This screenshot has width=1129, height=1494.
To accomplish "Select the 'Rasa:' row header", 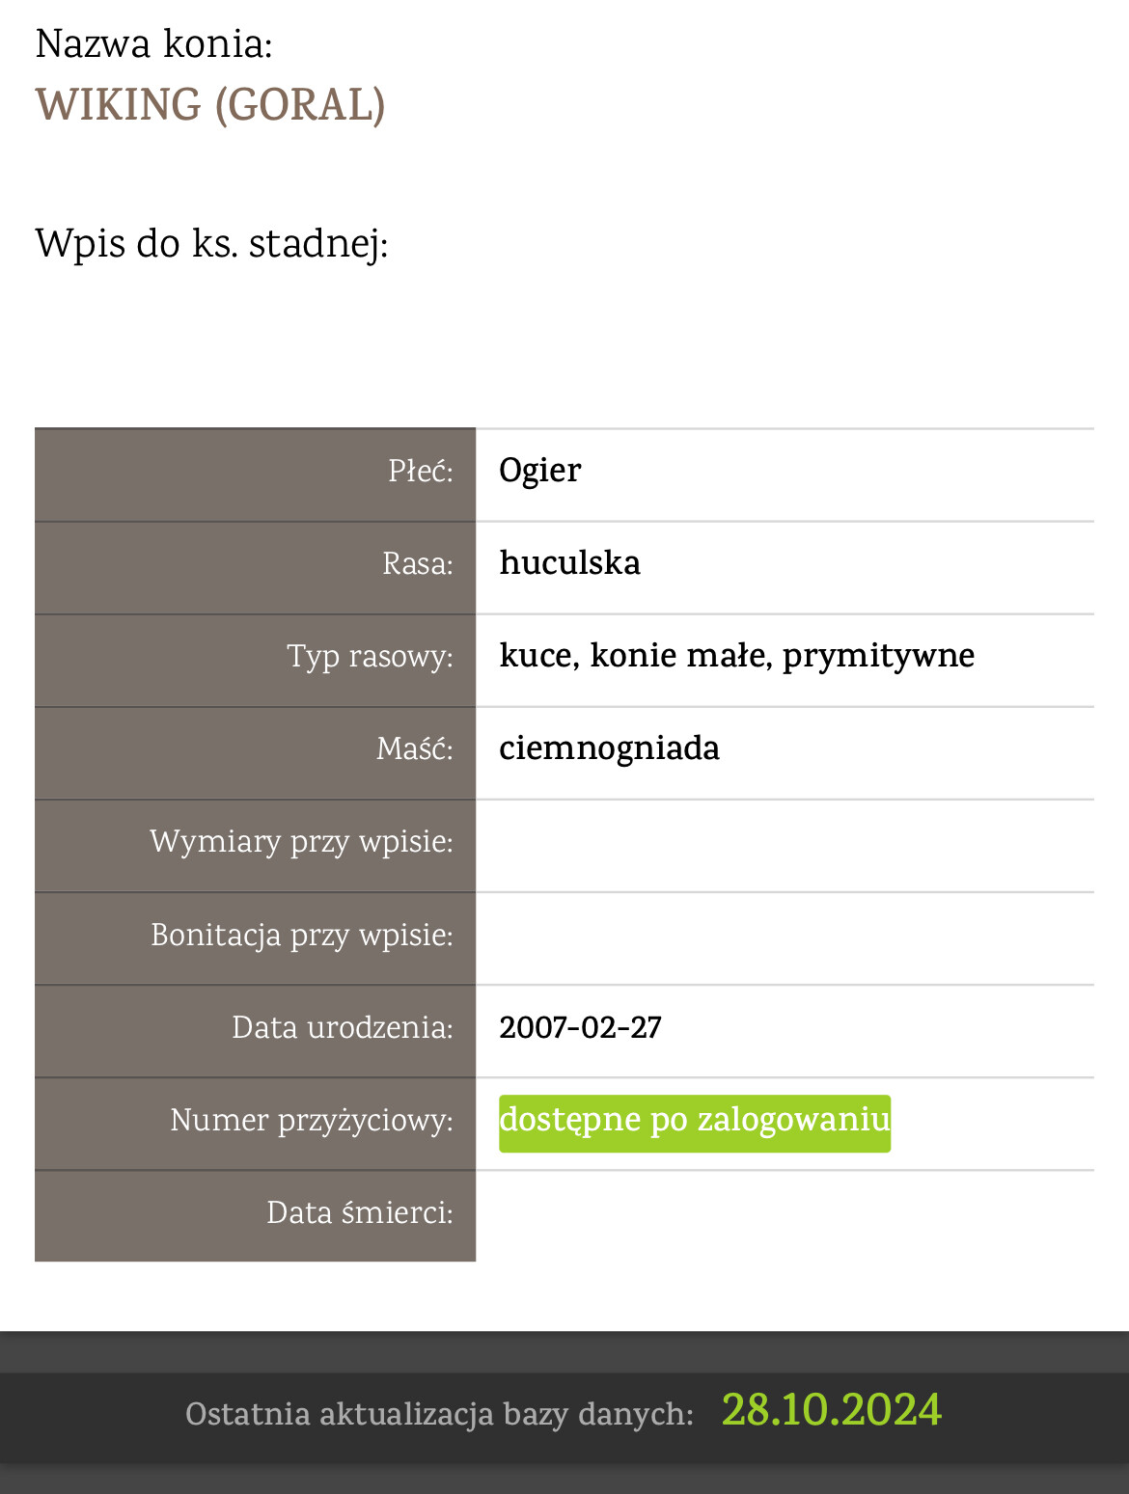I will click(417, 564).
